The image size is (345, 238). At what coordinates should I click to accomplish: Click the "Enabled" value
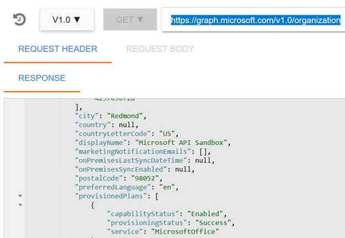pyautogui.click(x=205, y=214)
